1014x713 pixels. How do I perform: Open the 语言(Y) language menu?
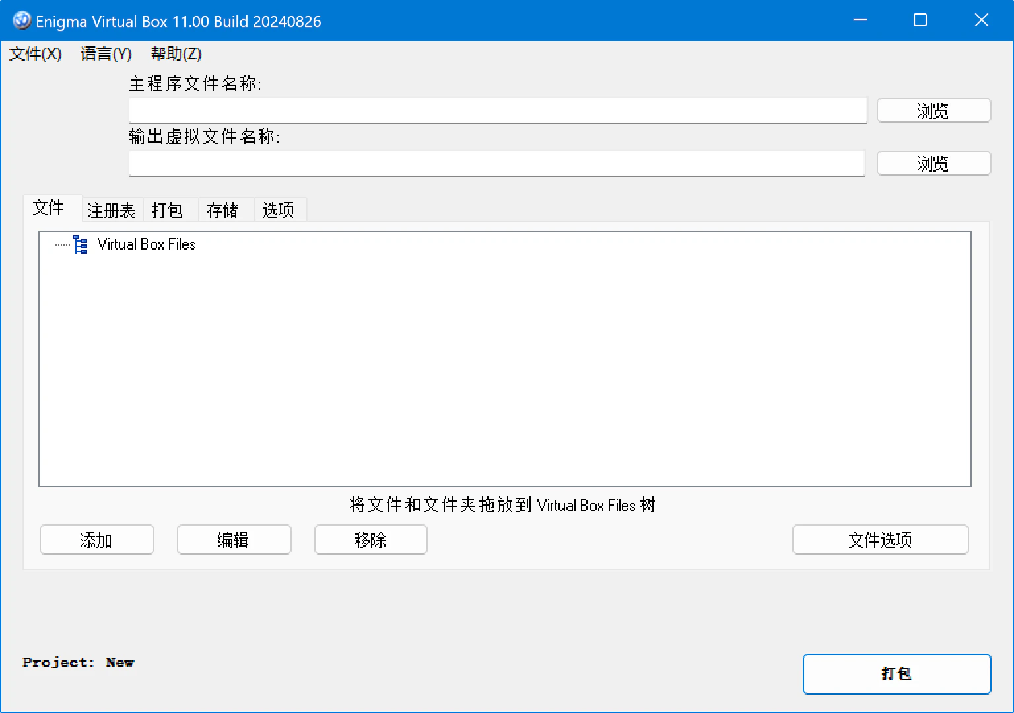pos(106,54)
